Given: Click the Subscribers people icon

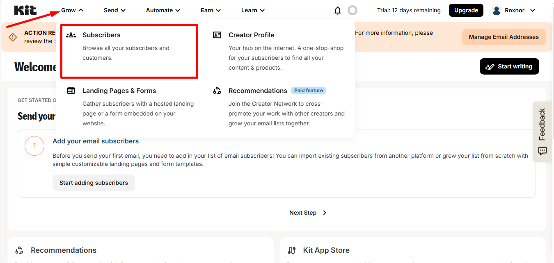Looking at the screenshot, I should [71, 35].
